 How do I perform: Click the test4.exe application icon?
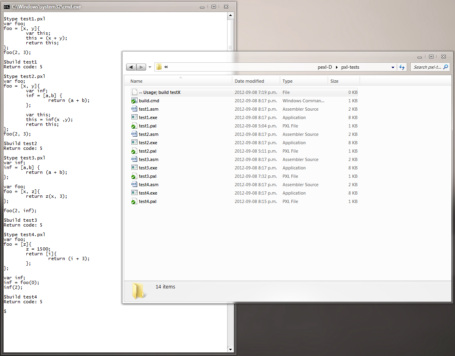pyautogui.click(x=134, y=193)
